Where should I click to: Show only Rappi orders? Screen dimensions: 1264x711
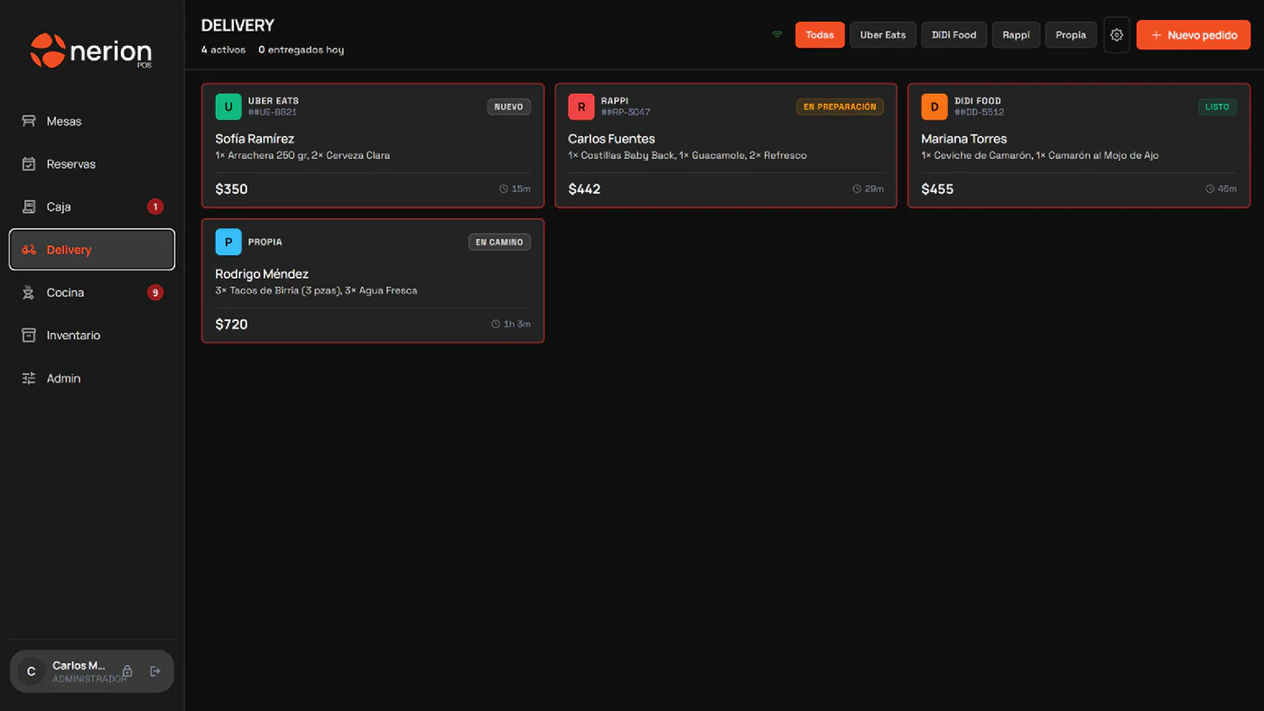(x=1016, y=35)
